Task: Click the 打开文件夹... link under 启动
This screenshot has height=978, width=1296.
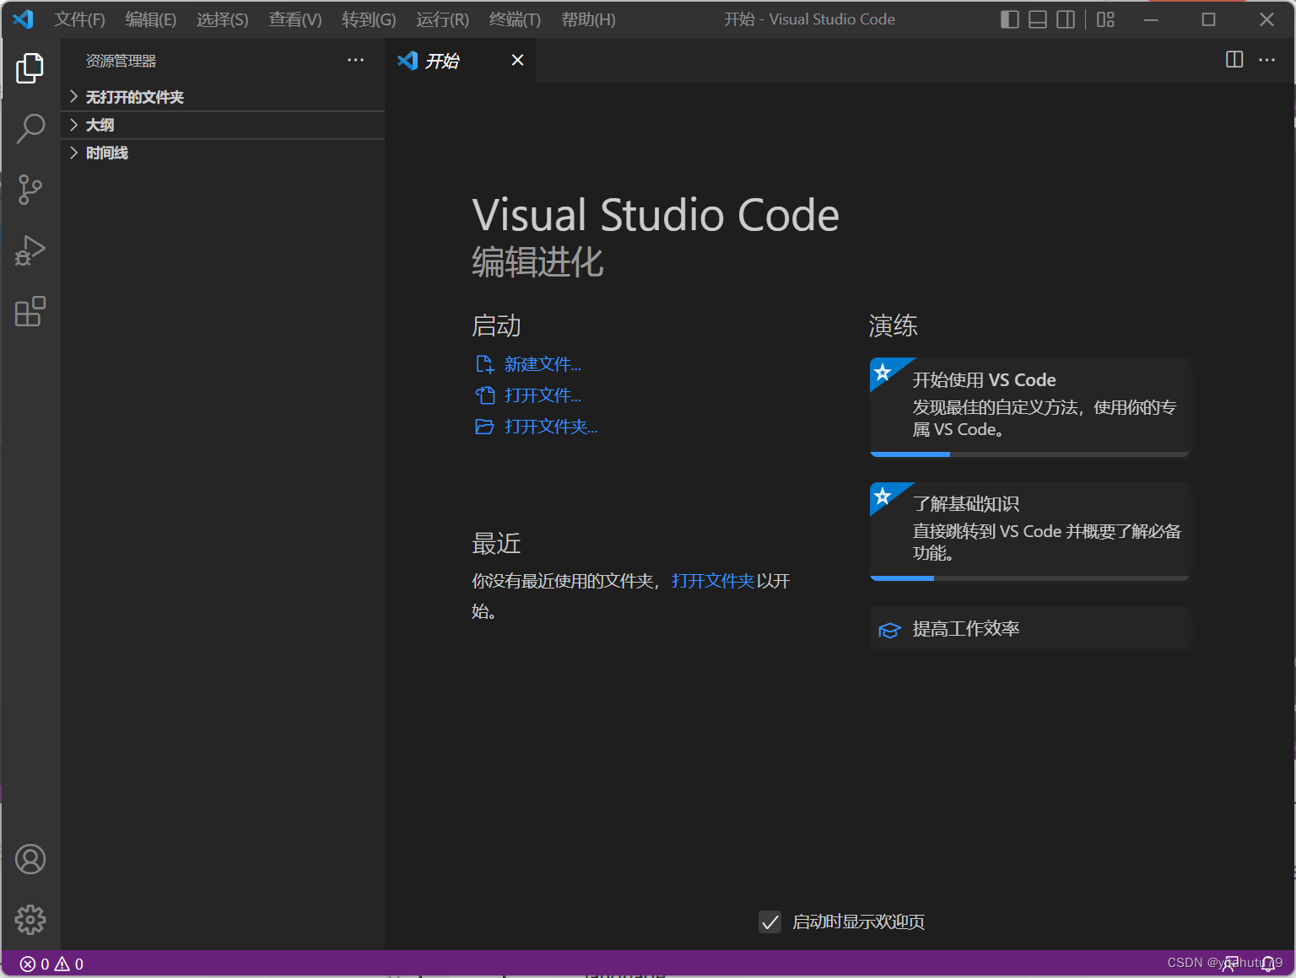Action: point(550,427)
